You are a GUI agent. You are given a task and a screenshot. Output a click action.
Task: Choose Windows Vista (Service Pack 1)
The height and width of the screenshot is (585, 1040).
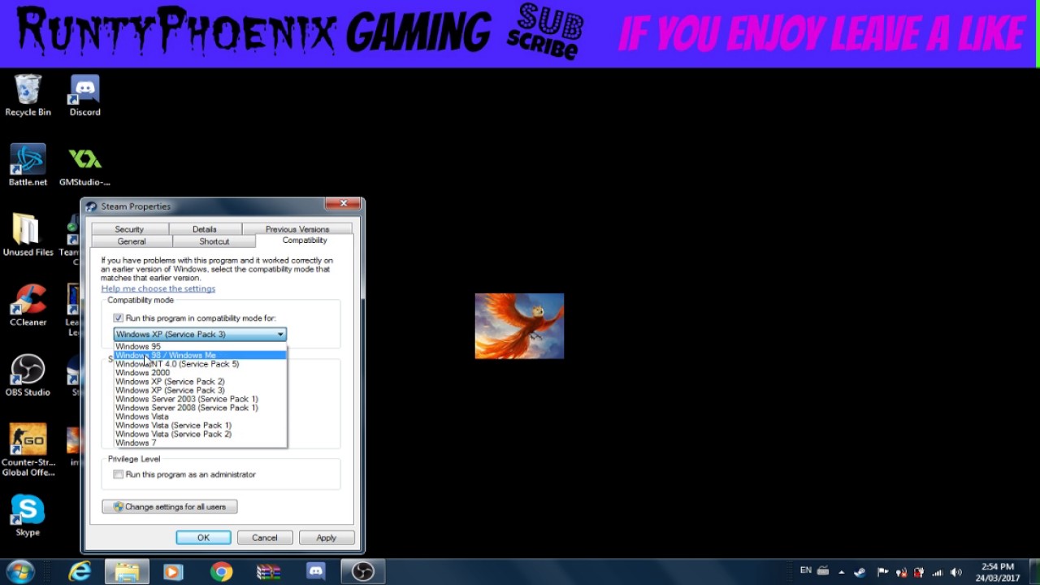[x=200, y=425]
